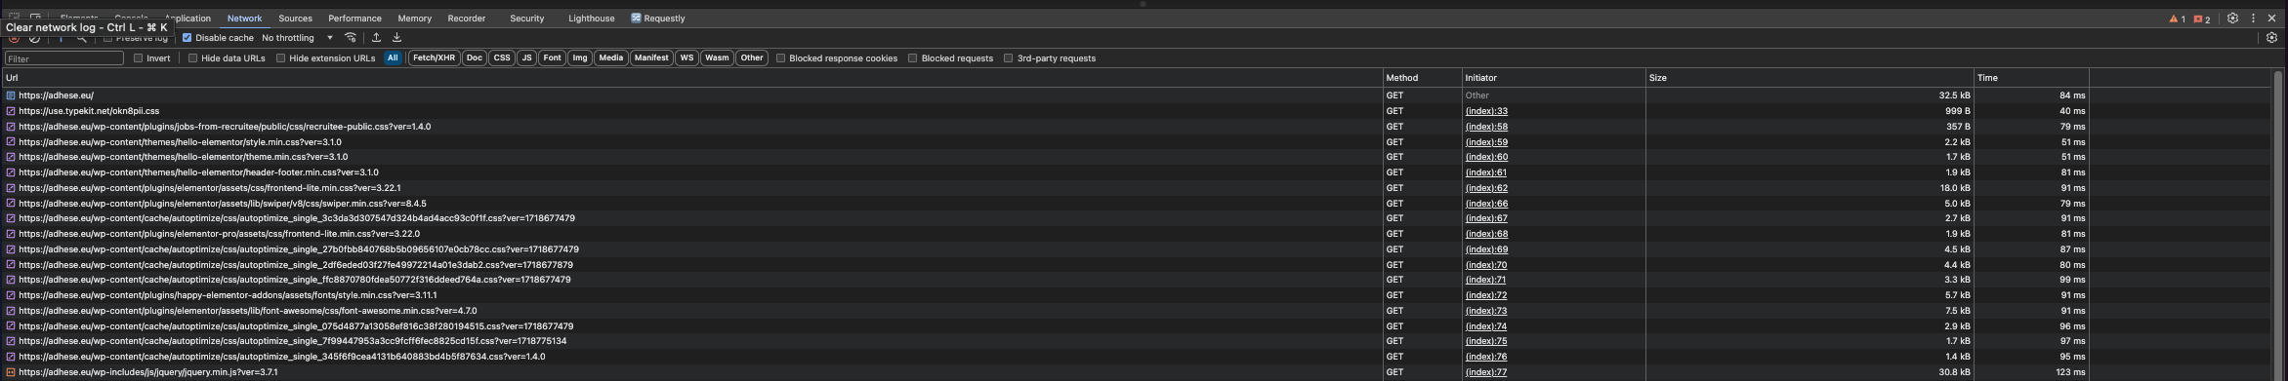
Task: Enable the Invert filter checkbox
Action: [139, 58]
